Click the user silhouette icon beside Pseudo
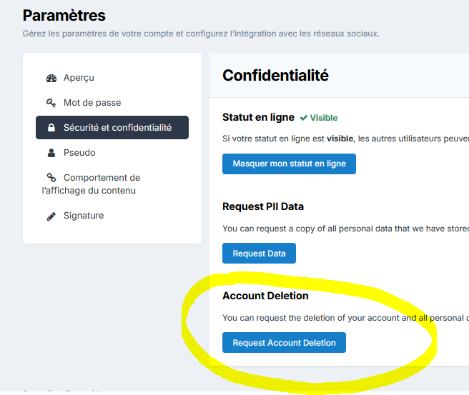Image resolution: width=469 pixels, height=395 pixels. 51,153
